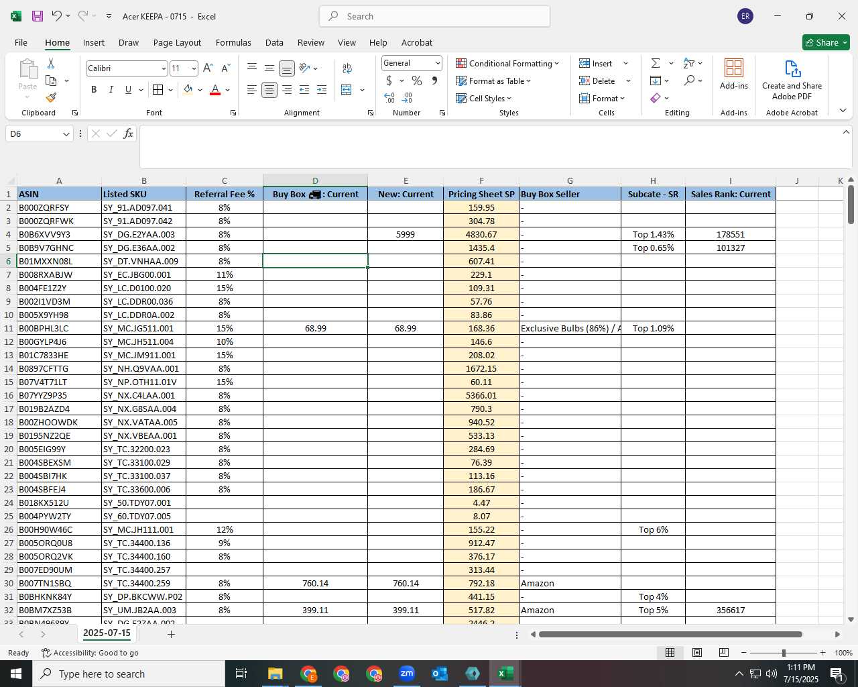
Task: Click the Font Color swatch
Action: coord(215,90)
